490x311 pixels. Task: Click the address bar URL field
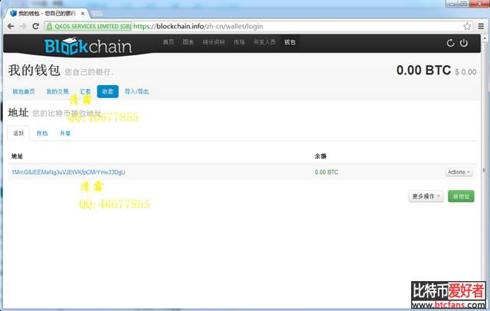point(253,26)
